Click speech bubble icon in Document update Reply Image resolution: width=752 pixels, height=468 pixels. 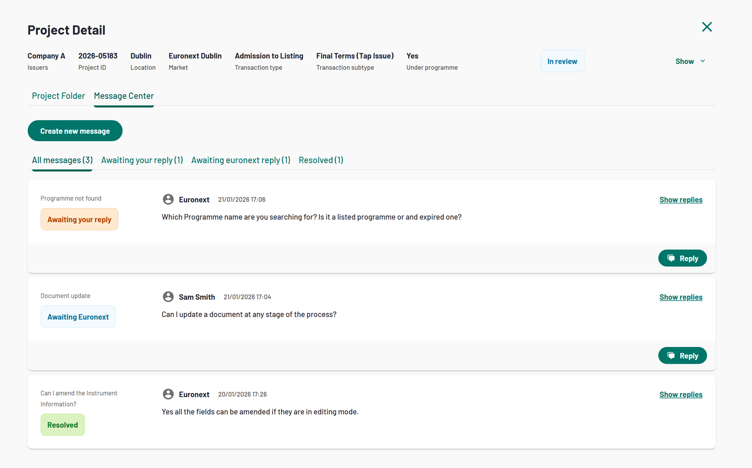(x=671, y=356)
